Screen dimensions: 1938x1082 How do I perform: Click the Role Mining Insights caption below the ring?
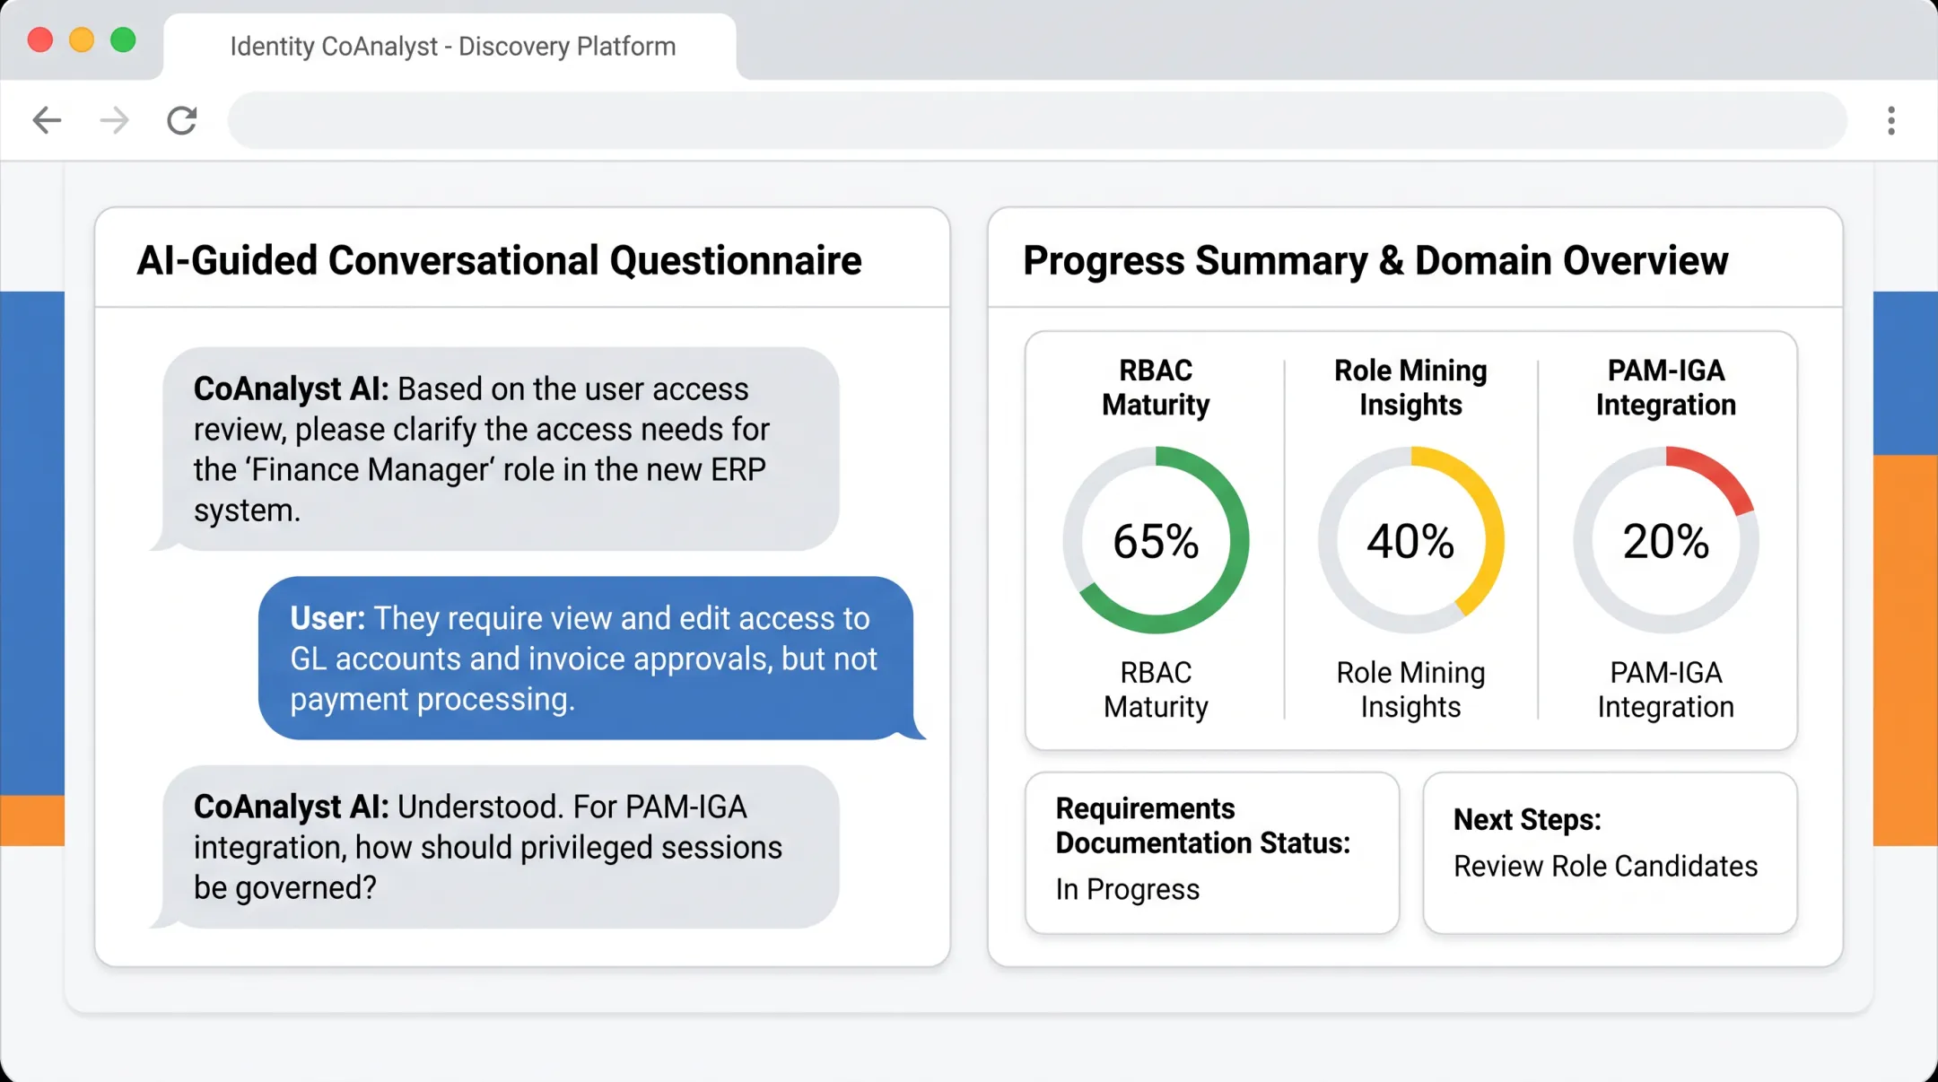tap(1410, 690)
